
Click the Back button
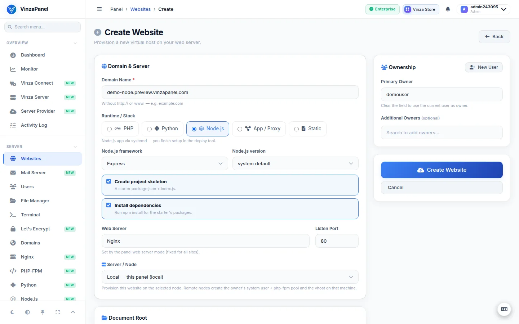[x=494, y=37]
